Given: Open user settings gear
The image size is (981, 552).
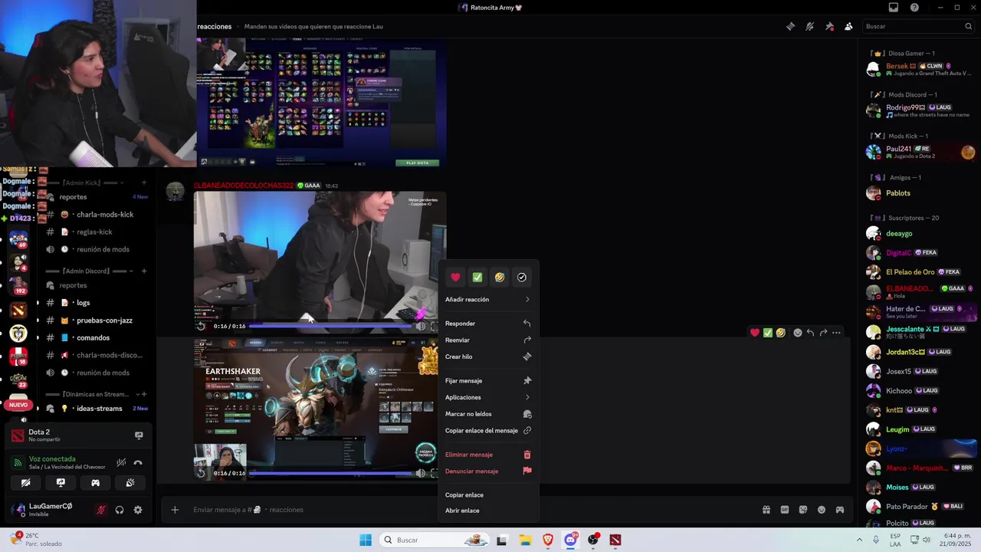Looking at the screenshot, I should click(138, 510).
